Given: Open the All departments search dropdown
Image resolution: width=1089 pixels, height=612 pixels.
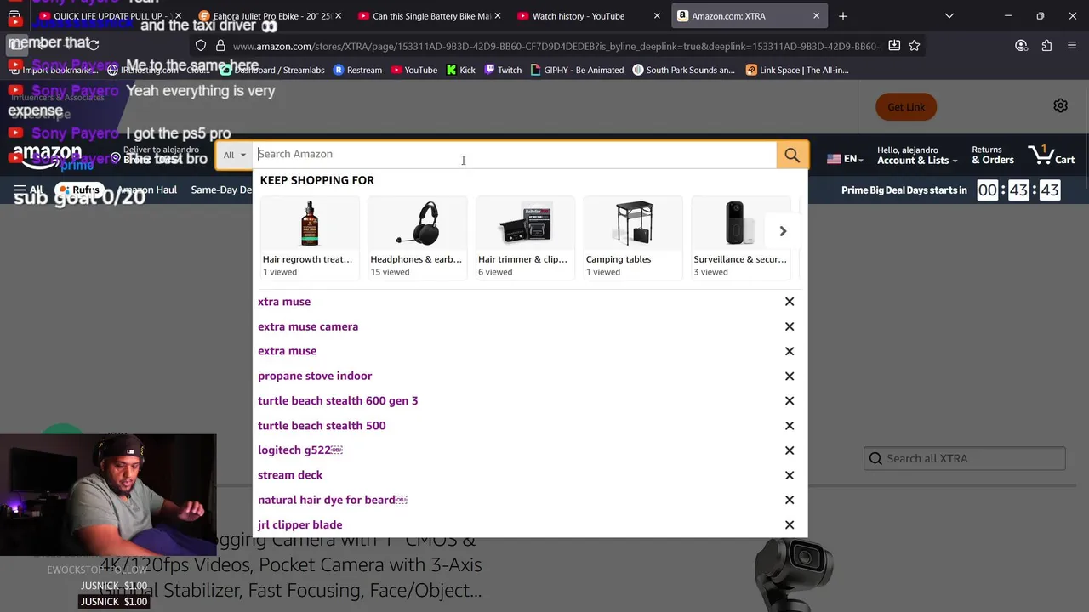Looking at the screenshot, I should pyautogui.click(x=234, y=155).
